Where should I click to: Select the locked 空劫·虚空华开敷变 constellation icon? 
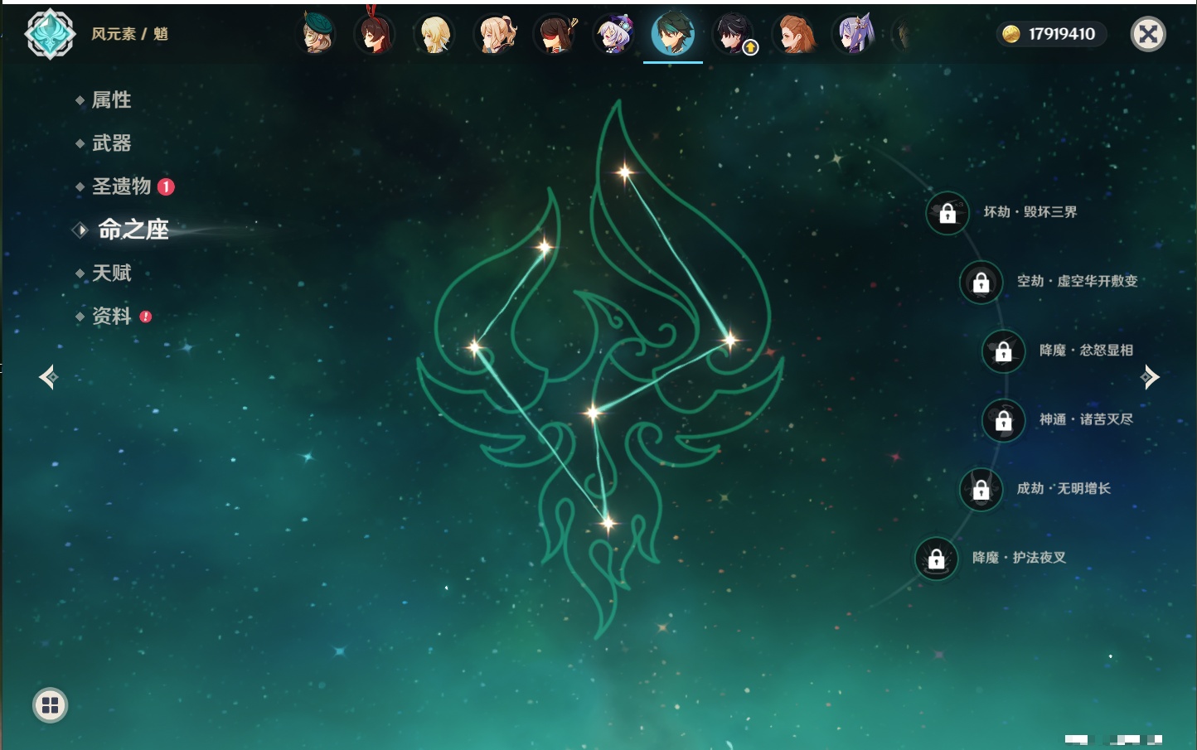981,282
